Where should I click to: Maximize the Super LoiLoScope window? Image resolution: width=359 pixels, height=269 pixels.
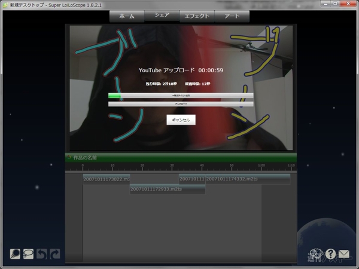click(335, 4)
